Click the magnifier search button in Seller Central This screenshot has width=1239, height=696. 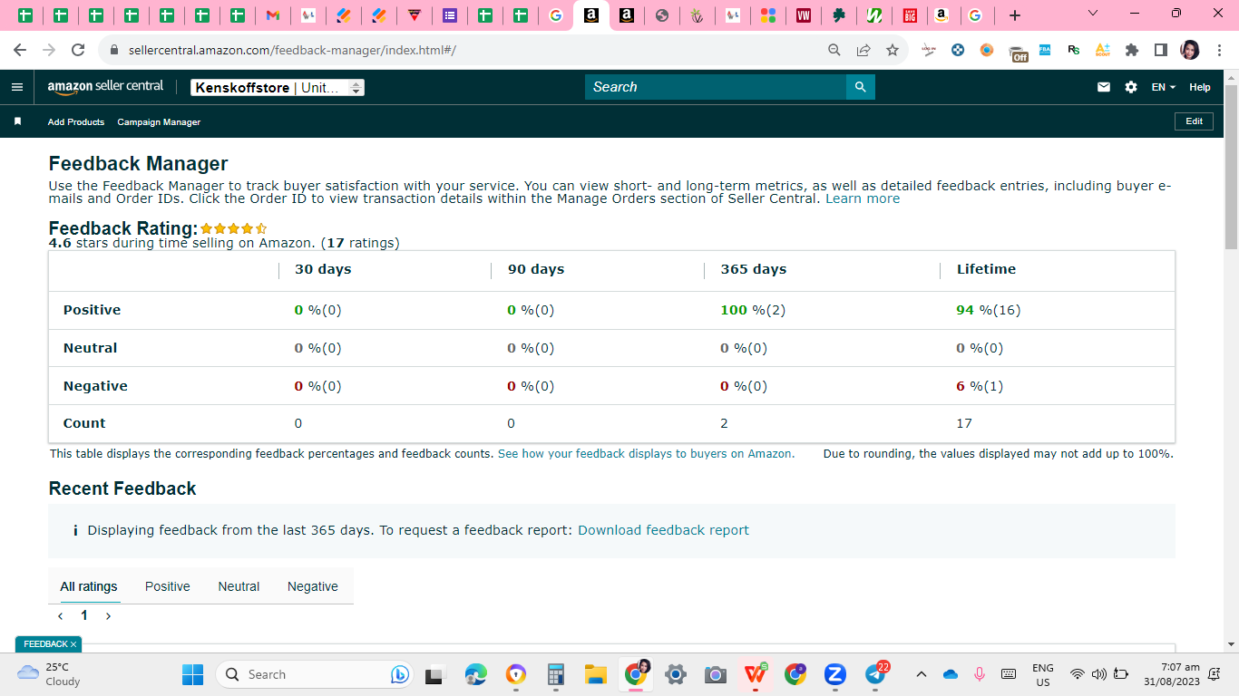pyautogui.click(x=861, y=87)
